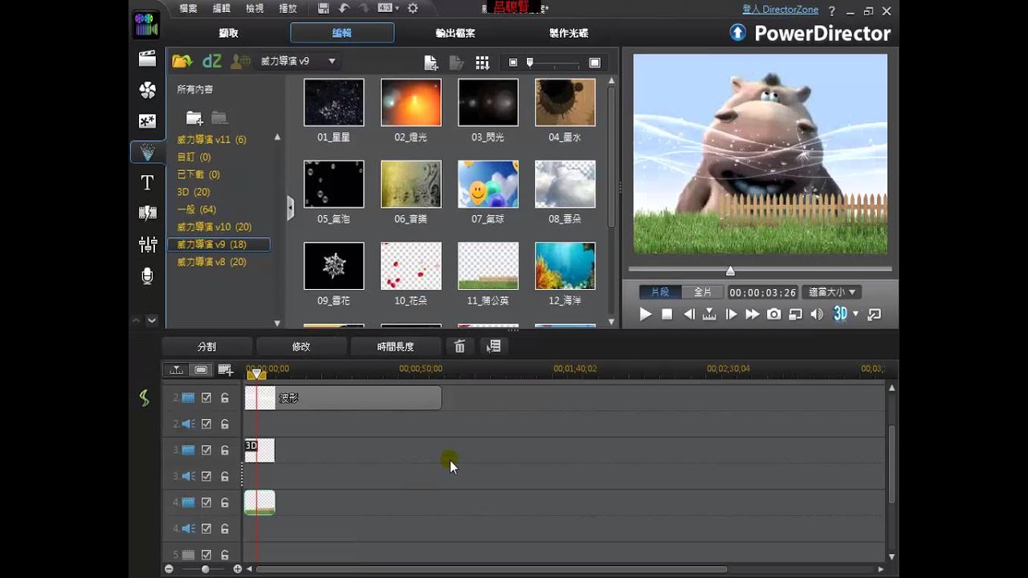The image size is (1028, 578).
Task: Open the 編輯 menu
Action: click(x=222, y=9)
